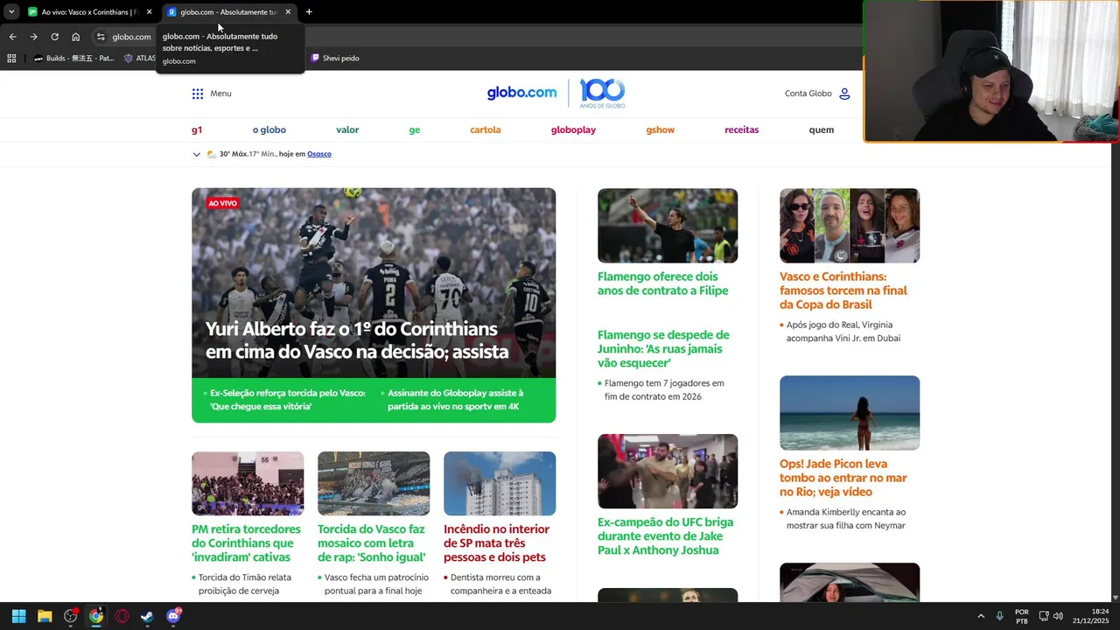Open 'Flamengo tem 7 jogadores' bullet link
This screenshot has width=1120, height=630.
664,389
